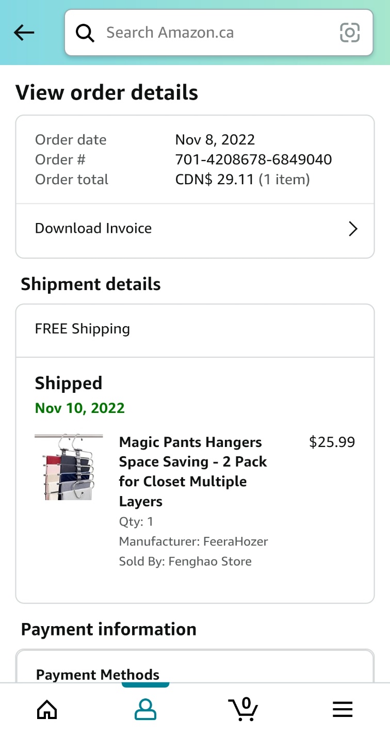Open the camera scan icon

350,33
